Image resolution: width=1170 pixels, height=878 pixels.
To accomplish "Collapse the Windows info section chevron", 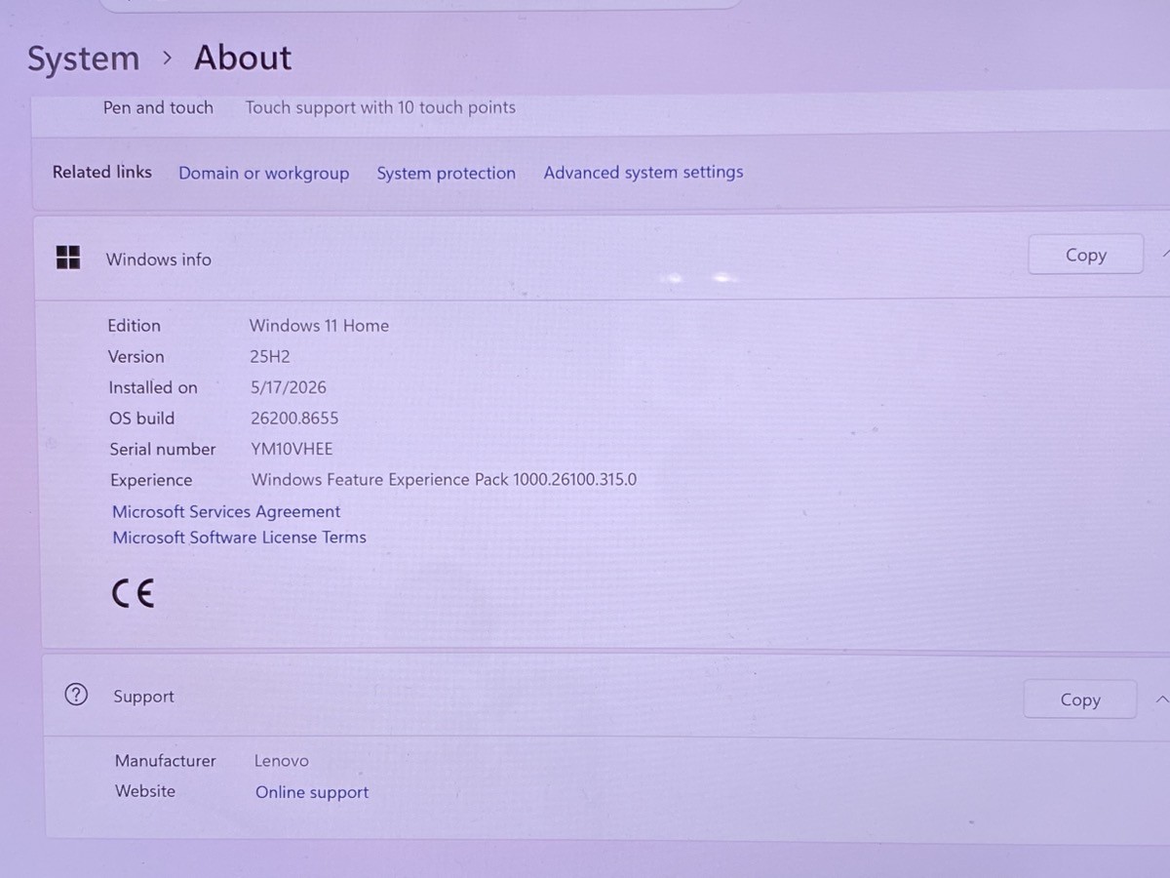I will pos(1165,254).
